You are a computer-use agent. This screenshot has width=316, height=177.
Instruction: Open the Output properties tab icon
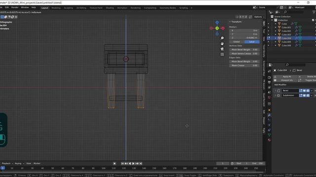[x=269, y=83]
